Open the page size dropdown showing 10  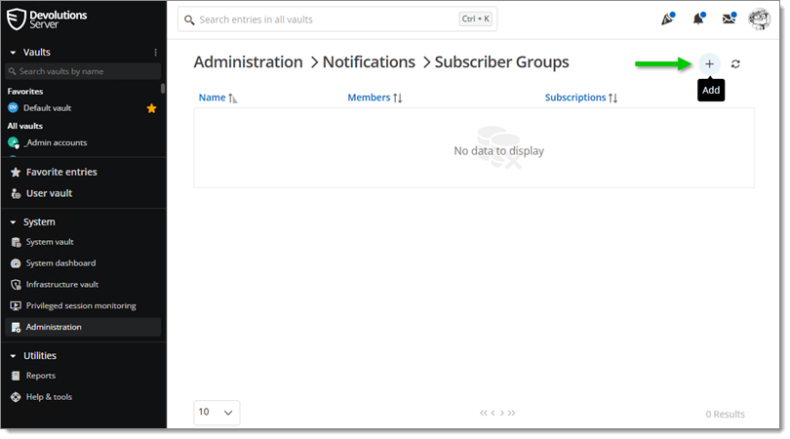217,413
